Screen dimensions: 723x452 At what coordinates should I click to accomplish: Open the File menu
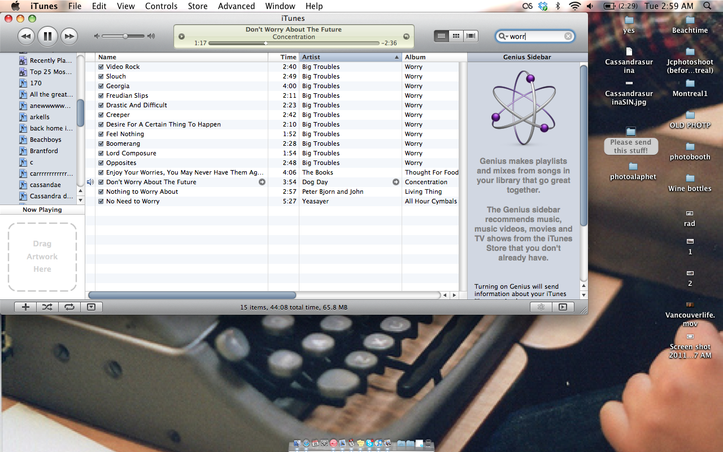(x=75, y=6)
